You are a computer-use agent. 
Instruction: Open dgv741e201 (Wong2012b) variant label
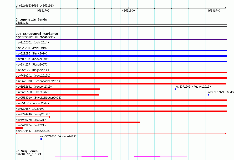(x=33, y=76)
